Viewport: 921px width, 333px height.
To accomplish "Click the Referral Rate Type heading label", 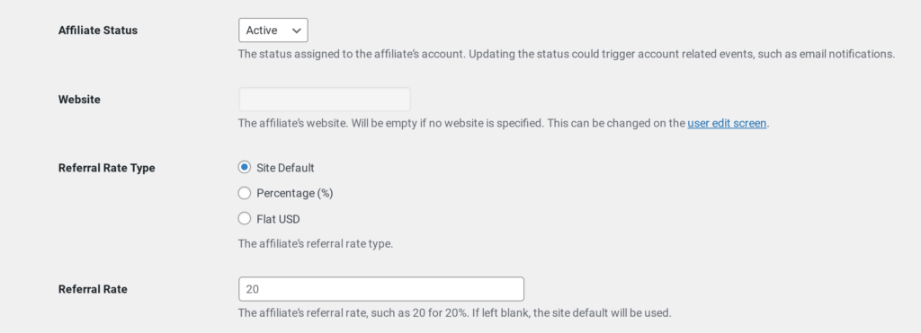I will pos(107,168).
